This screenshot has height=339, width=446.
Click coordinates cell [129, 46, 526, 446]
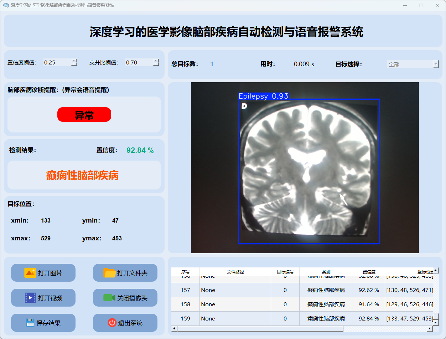409,304
